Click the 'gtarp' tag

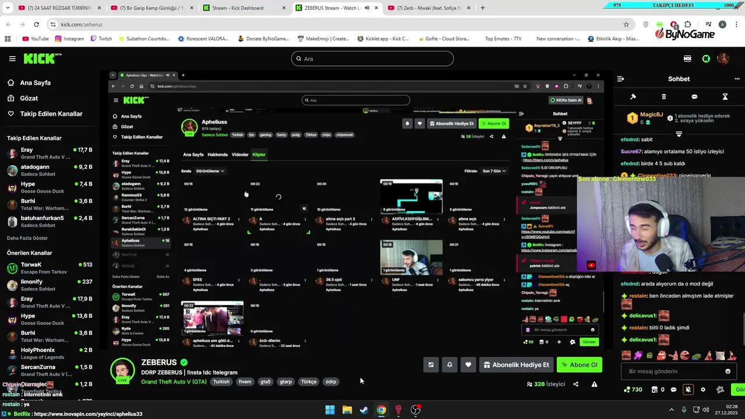(286, 382)
